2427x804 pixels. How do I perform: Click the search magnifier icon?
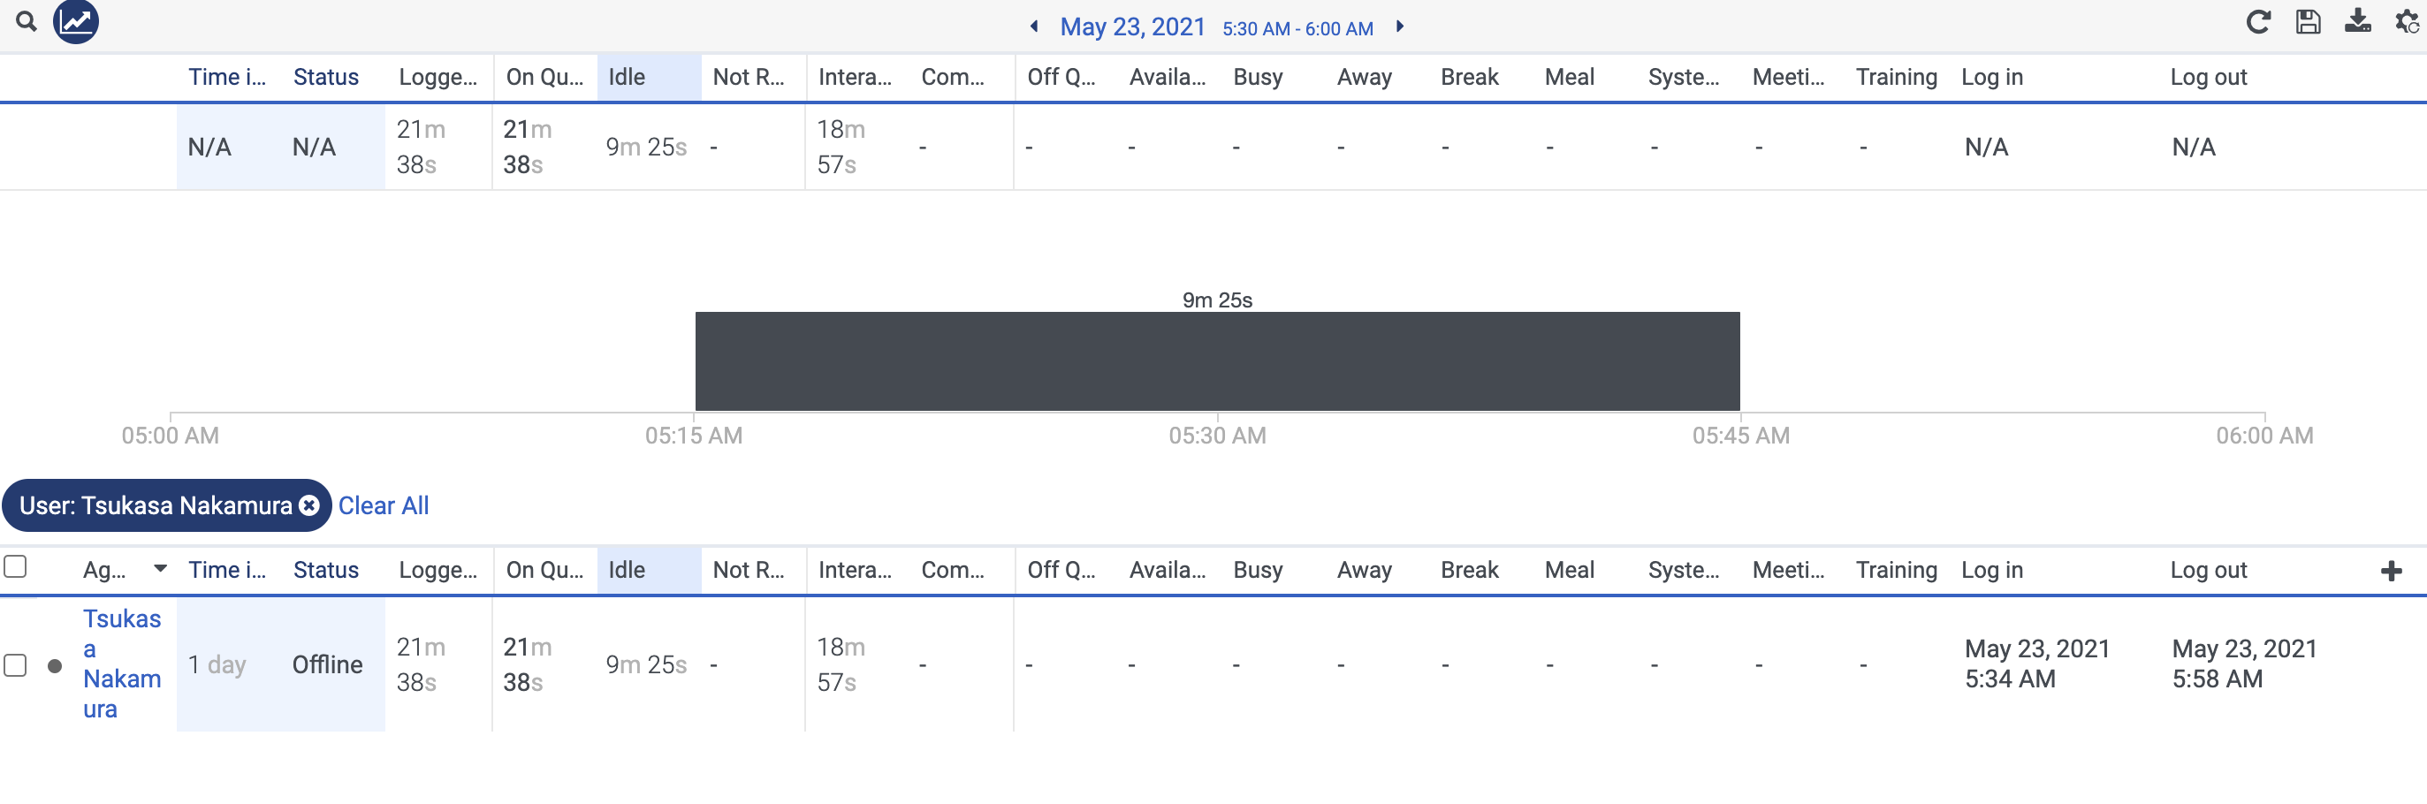point(27,20)
